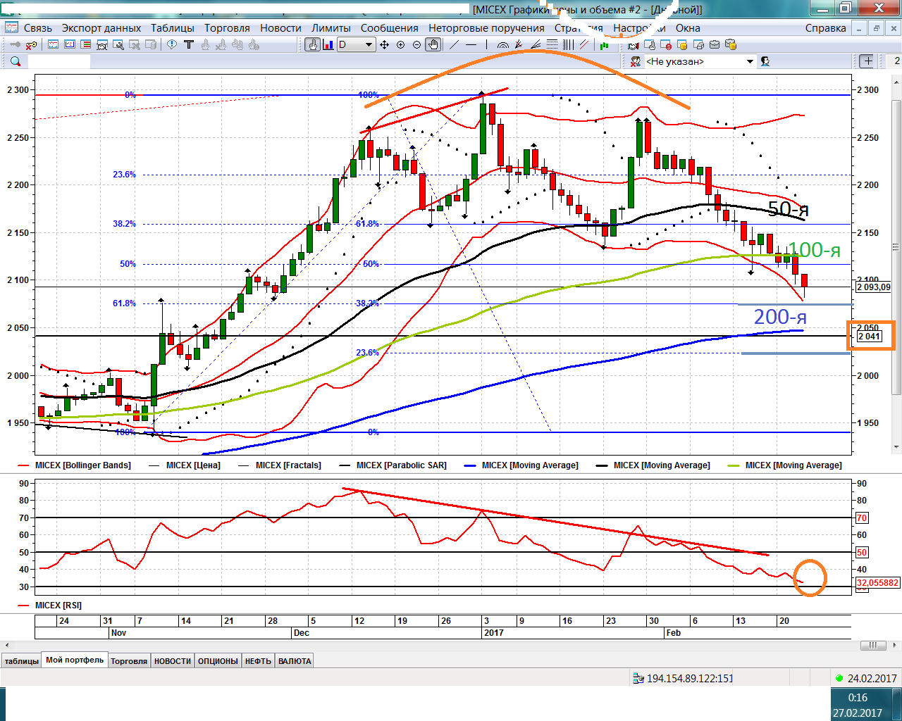Switch to the ОПЦИОНЫ tab
Screen dimensions: 902x721
coord(218,661)
